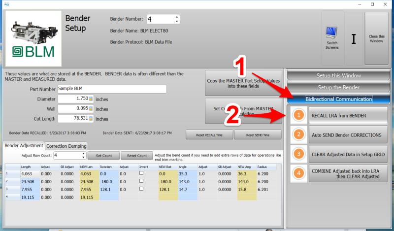The image size is (394, 231).
Task: Click the orange number 3 circle icon
Action: coord(299,154)
